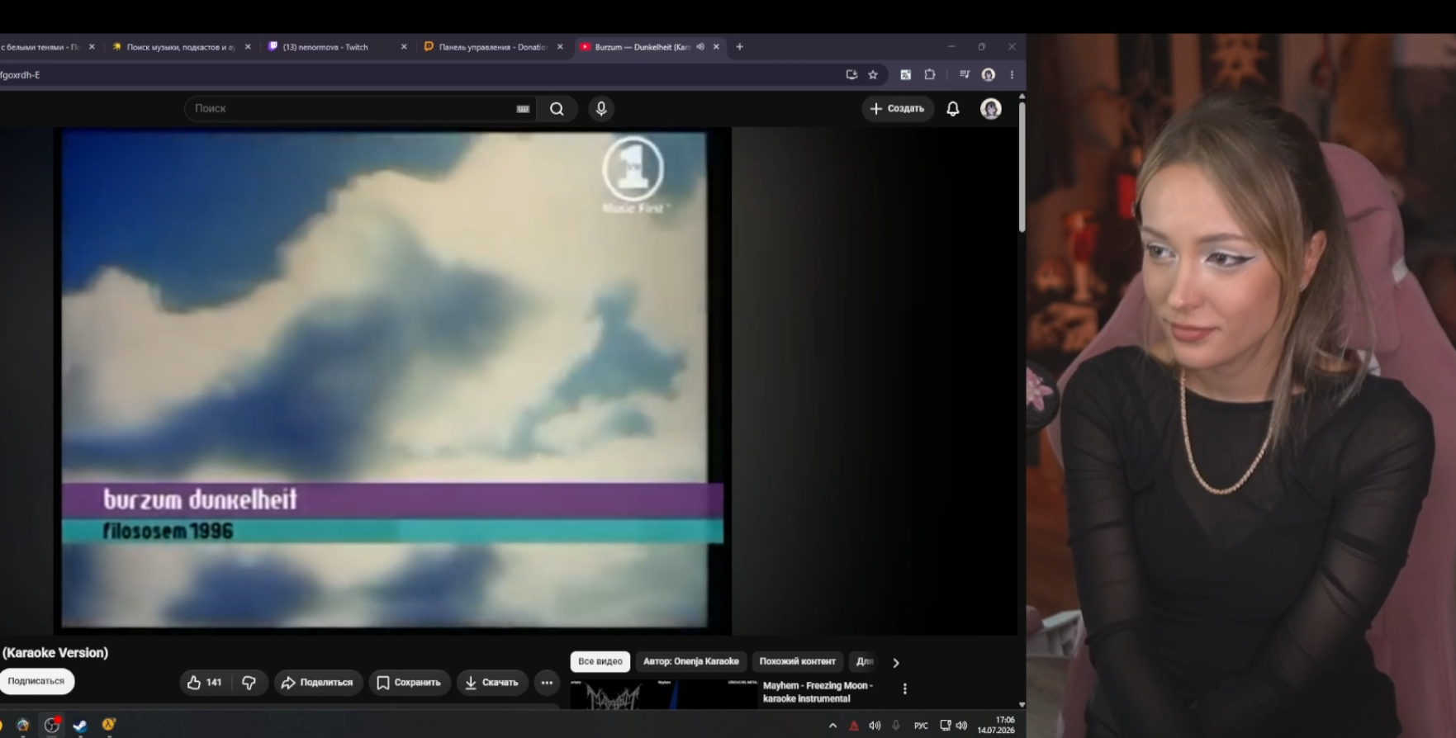The image size is (1456, 738).
Task: Select the 'Все видео' filter chip
Action: 600,661
